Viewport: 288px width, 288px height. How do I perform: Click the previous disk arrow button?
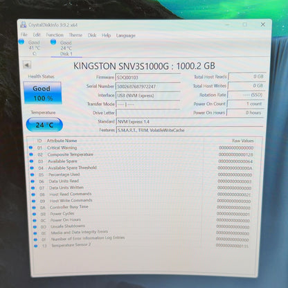click(x=27, y=65)
